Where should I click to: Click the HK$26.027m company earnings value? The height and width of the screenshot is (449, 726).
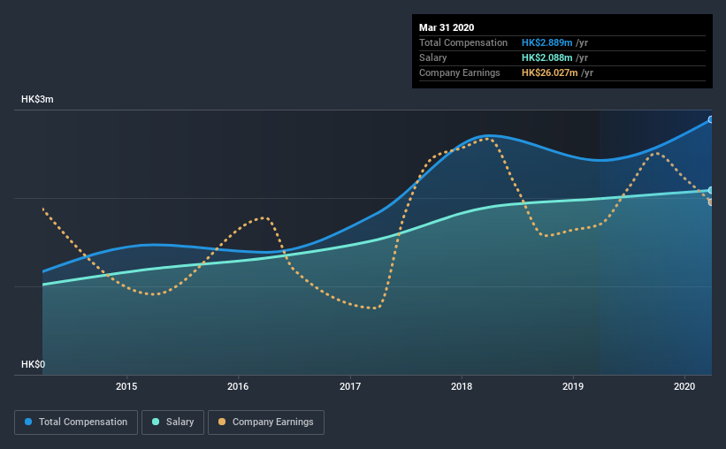coord(550,72)
